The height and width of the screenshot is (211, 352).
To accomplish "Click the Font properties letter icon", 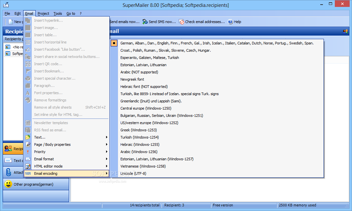I will click(x=28, y=93).
